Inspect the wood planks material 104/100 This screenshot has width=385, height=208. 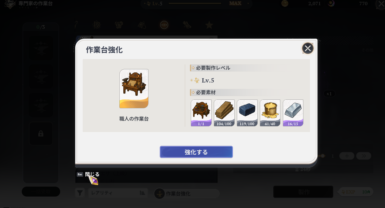pyautogui.click(x=224, y=113)
